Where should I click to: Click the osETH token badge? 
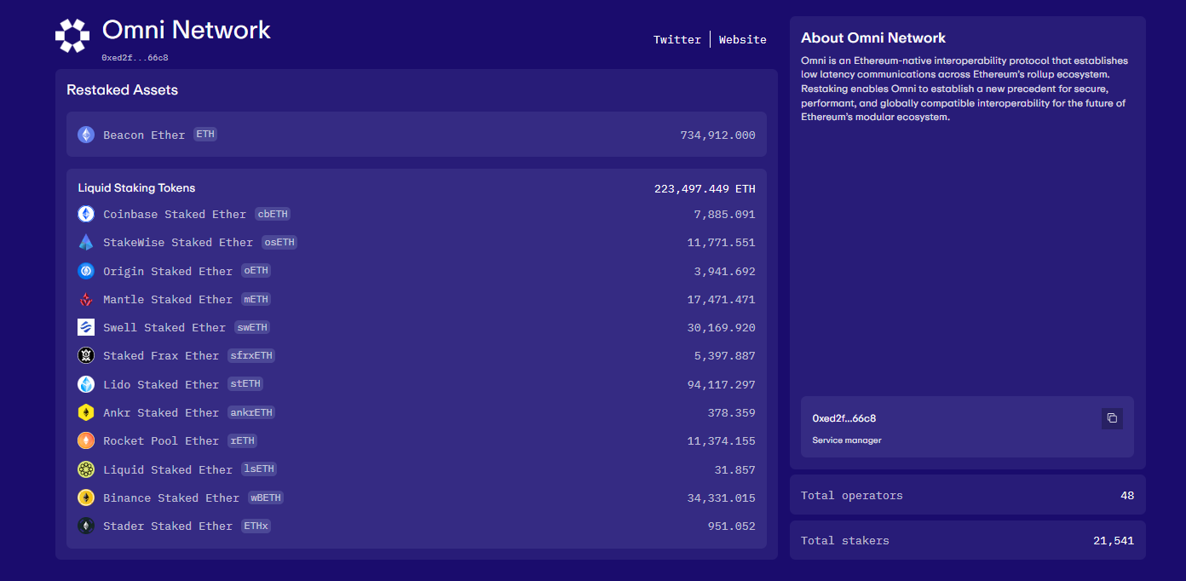279,242
